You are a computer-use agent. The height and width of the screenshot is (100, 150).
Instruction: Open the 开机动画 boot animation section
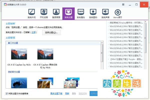44,13
